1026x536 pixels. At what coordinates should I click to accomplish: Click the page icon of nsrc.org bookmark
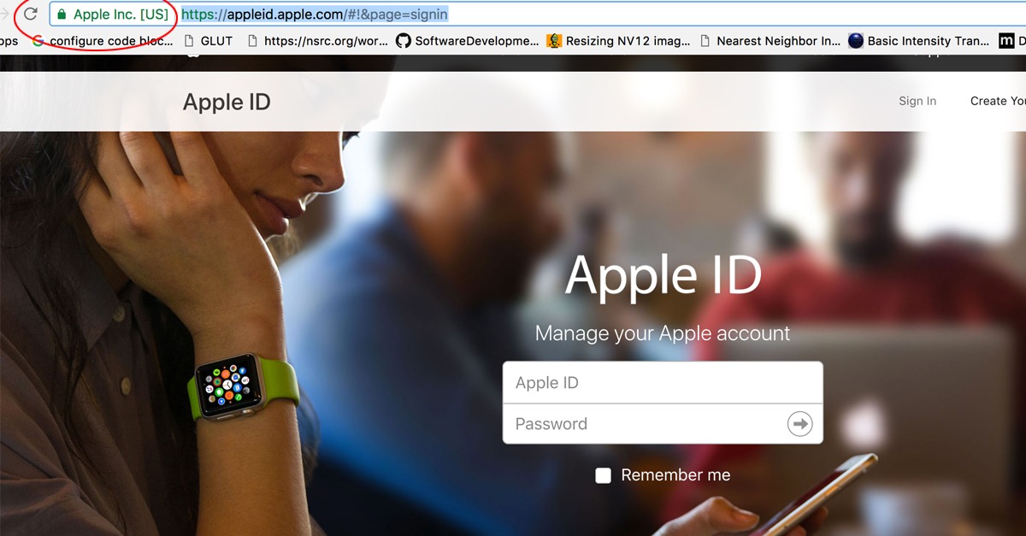(x=252, y=40)
